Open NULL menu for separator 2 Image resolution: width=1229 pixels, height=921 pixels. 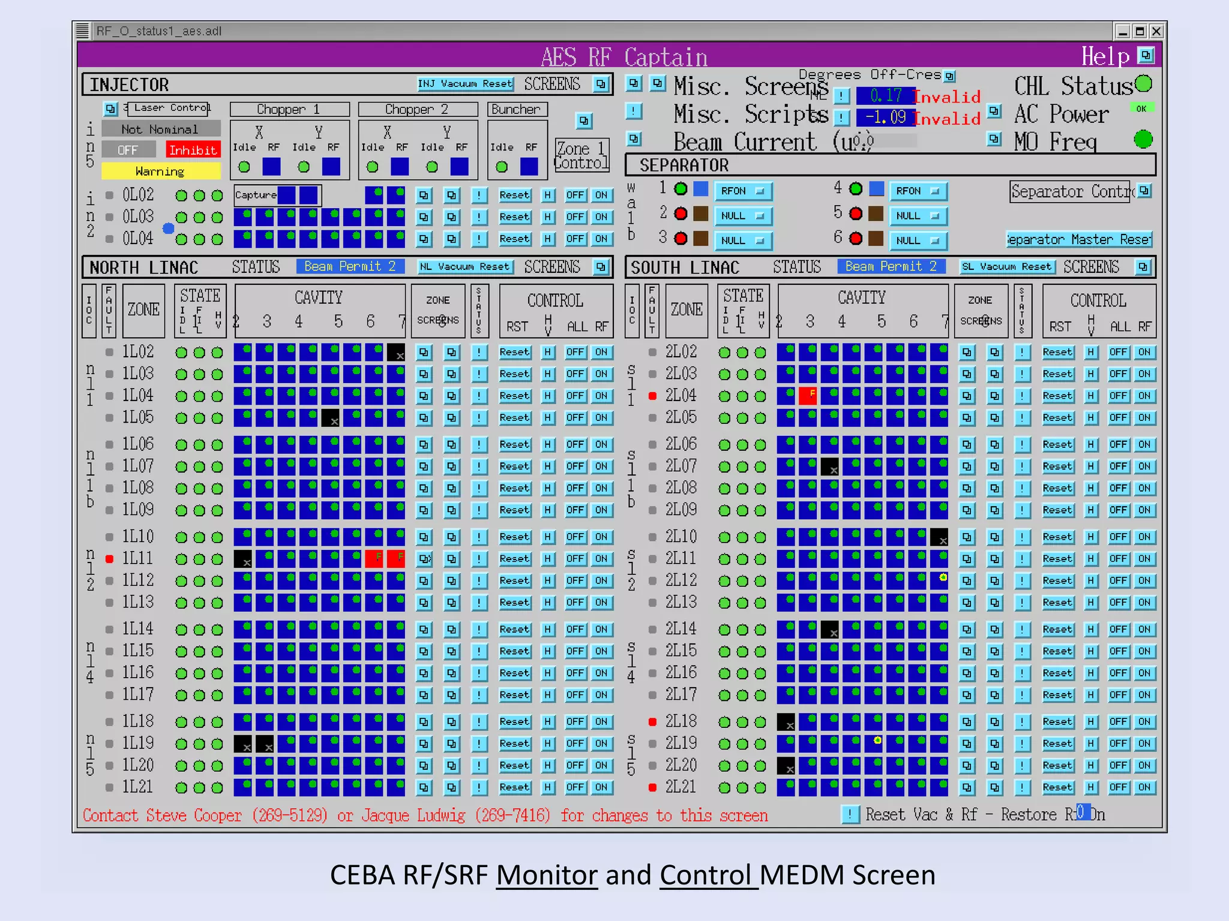(x=743, y=216)
